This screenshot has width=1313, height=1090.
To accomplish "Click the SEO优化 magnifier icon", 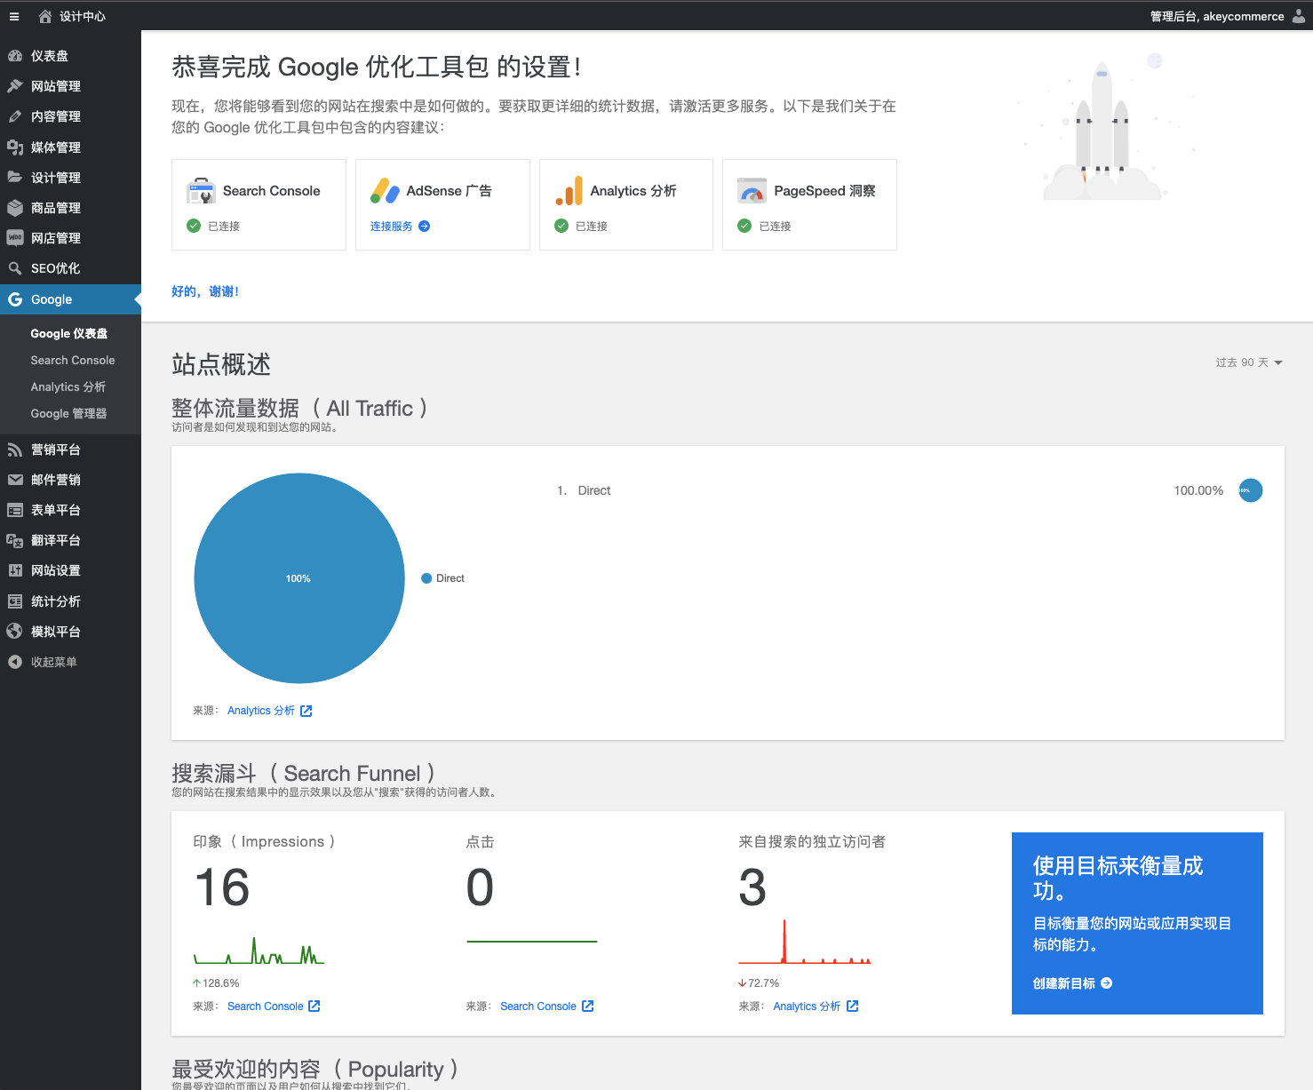I will [15, 268].
